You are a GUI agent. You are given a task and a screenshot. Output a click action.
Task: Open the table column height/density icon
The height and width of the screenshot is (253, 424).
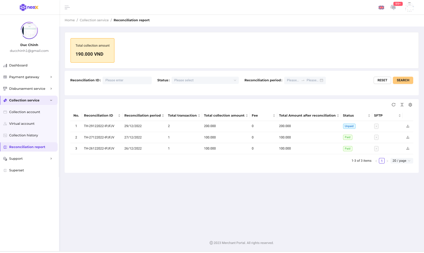[x=402, y=105]
